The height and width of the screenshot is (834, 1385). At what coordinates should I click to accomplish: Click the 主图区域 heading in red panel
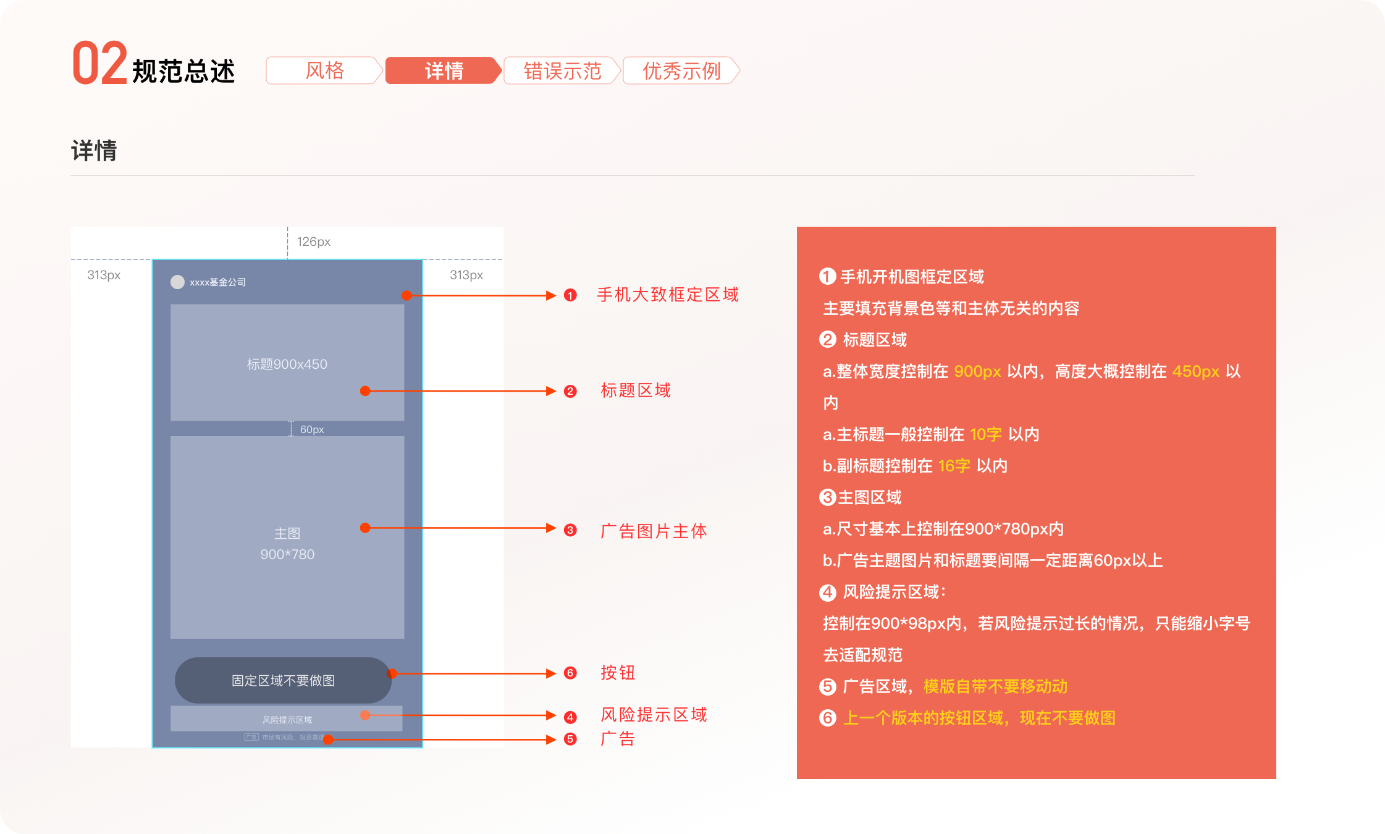(869, 497)
